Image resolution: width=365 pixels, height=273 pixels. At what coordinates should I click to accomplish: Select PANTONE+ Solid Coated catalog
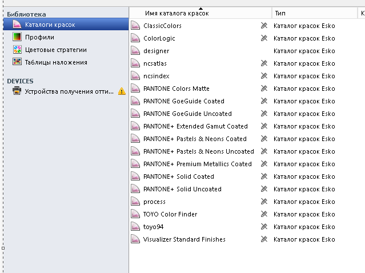click(247, 176)
